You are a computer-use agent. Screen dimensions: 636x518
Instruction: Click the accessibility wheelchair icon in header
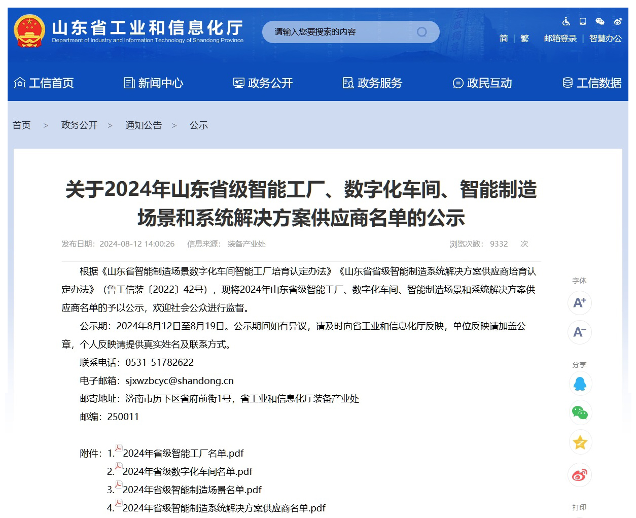pyautogui.click(x=566, y=21)
